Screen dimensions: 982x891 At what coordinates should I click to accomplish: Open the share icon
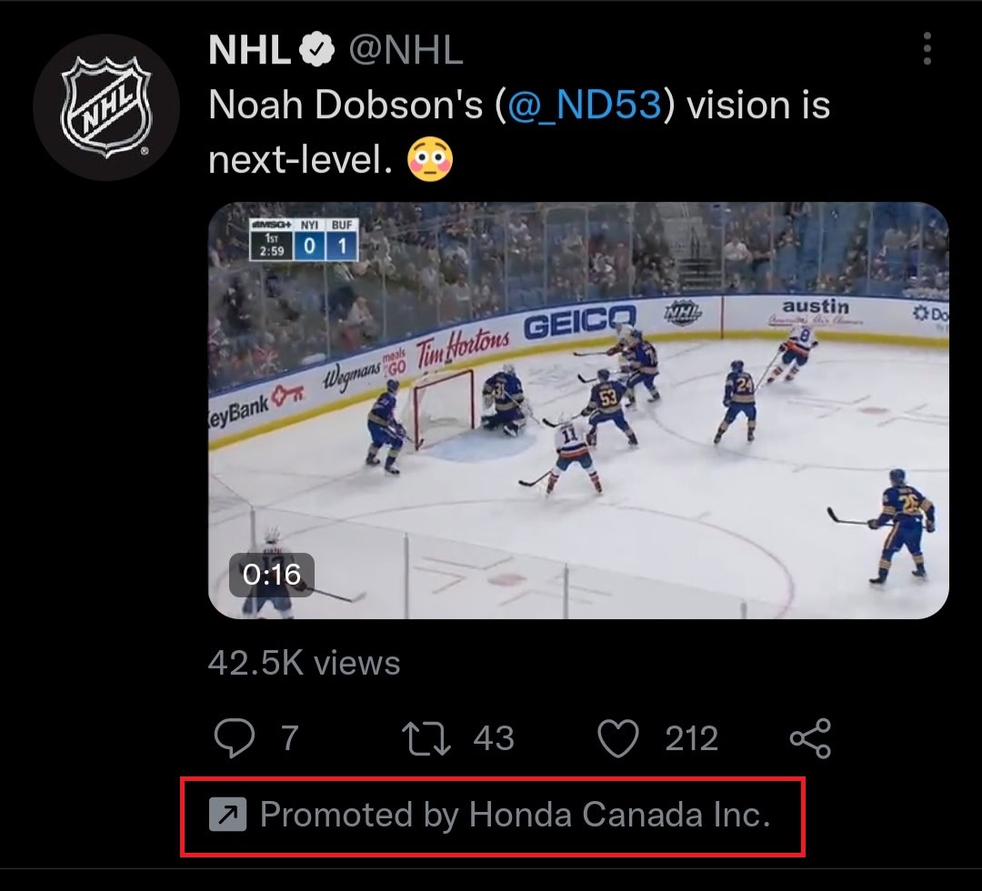click(810, 738)
